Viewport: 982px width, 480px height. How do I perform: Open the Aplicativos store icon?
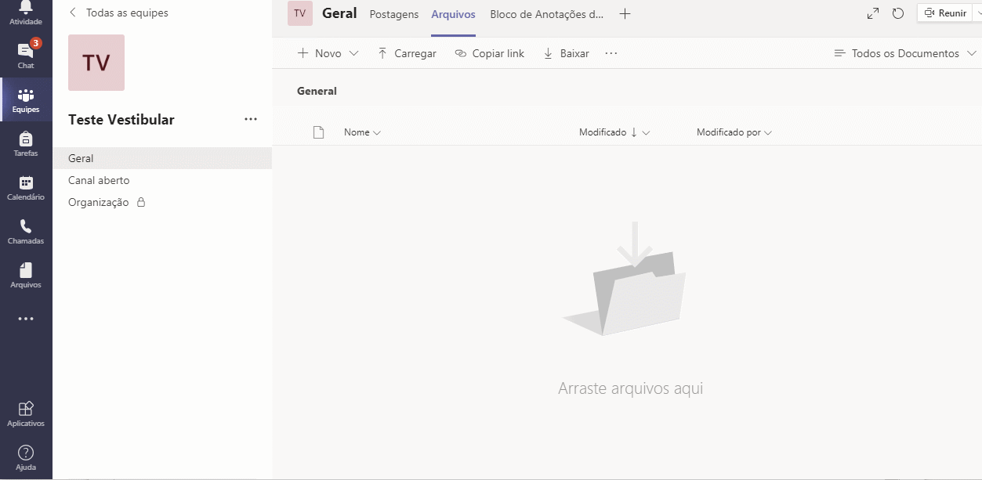pyautogui.click(x=26, y=413)
